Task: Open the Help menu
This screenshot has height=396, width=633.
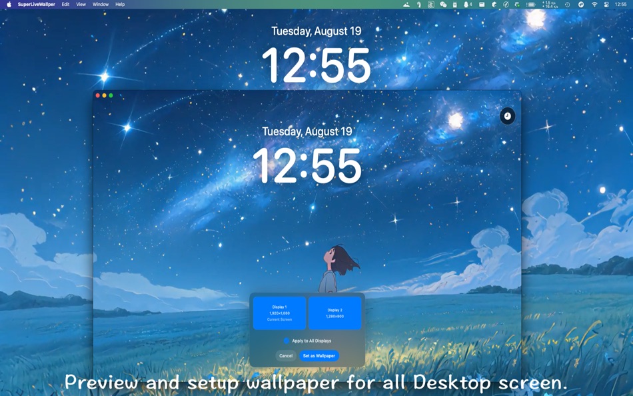Action: point(120,4)
